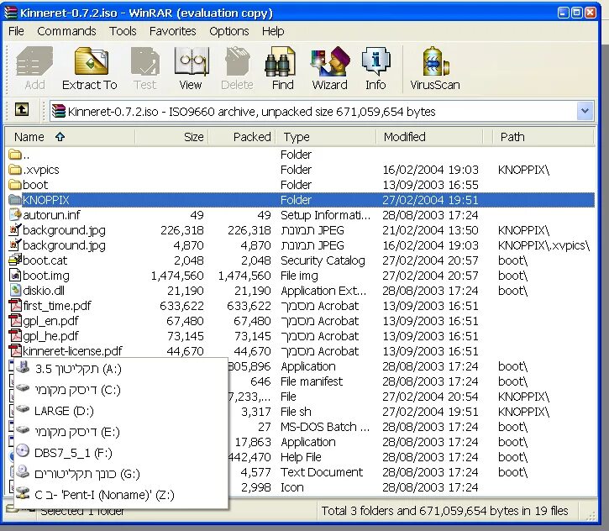
Task: Click the gpl_he.pdf Acrobat icon
Action: [x=15, y=335]
